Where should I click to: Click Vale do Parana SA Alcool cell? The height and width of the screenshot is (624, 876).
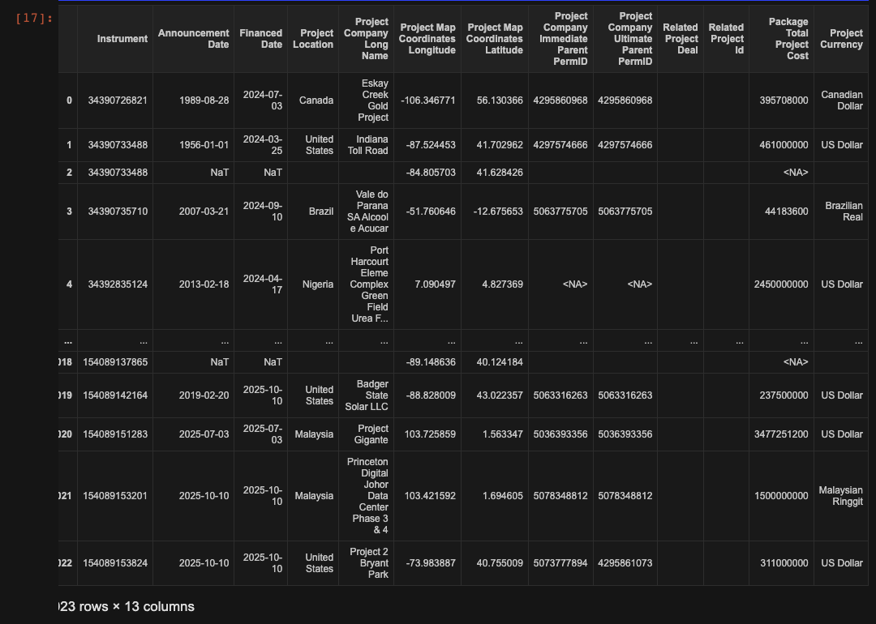(367, 212)
